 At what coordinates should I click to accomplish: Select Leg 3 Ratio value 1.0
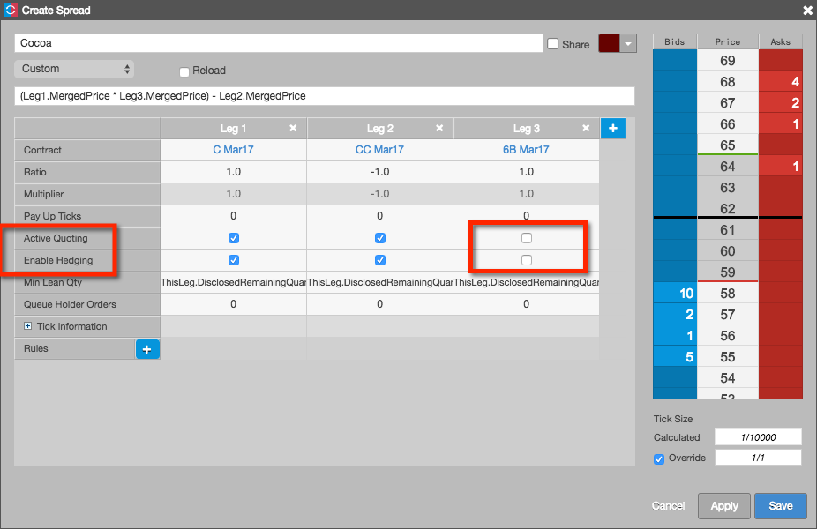pyautogui.click(x=526, y=172)
